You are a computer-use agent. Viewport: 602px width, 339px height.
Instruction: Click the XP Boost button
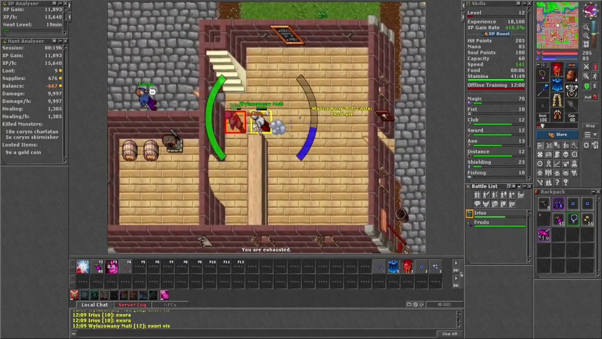tap(496, 34)
